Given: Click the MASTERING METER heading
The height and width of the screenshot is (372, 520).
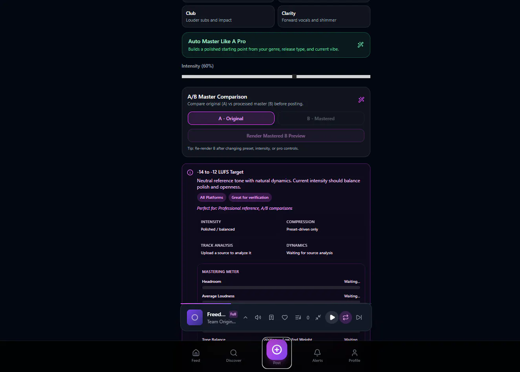Looking at the screenshot, I should point(220,272).
